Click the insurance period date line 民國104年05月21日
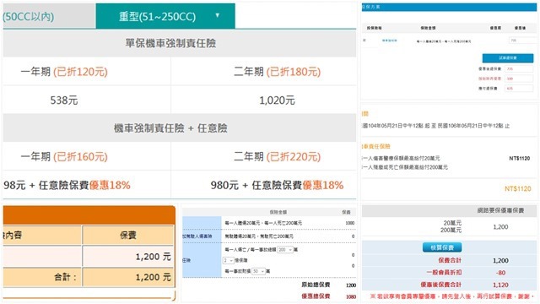Image resolution: width=540 pixels, height=304 pixels. pyautogui.click(x=436, y=126)
